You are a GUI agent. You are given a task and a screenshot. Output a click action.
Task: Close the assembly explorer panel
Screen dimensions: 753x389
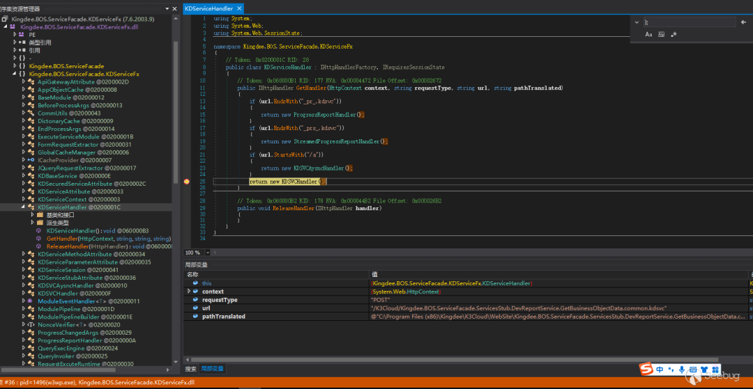pos(174,8)
